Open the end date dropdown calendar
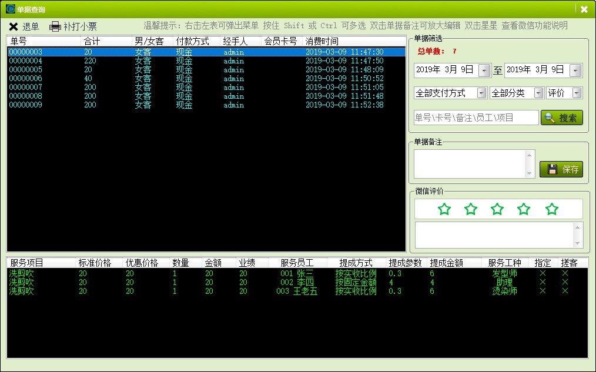Viewport: 596px width, 372px height. 575,71
